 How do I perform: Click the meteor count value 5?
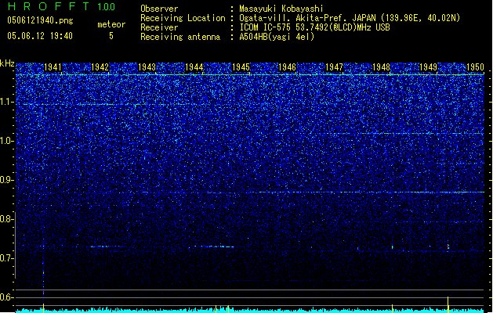coord(111,36)
